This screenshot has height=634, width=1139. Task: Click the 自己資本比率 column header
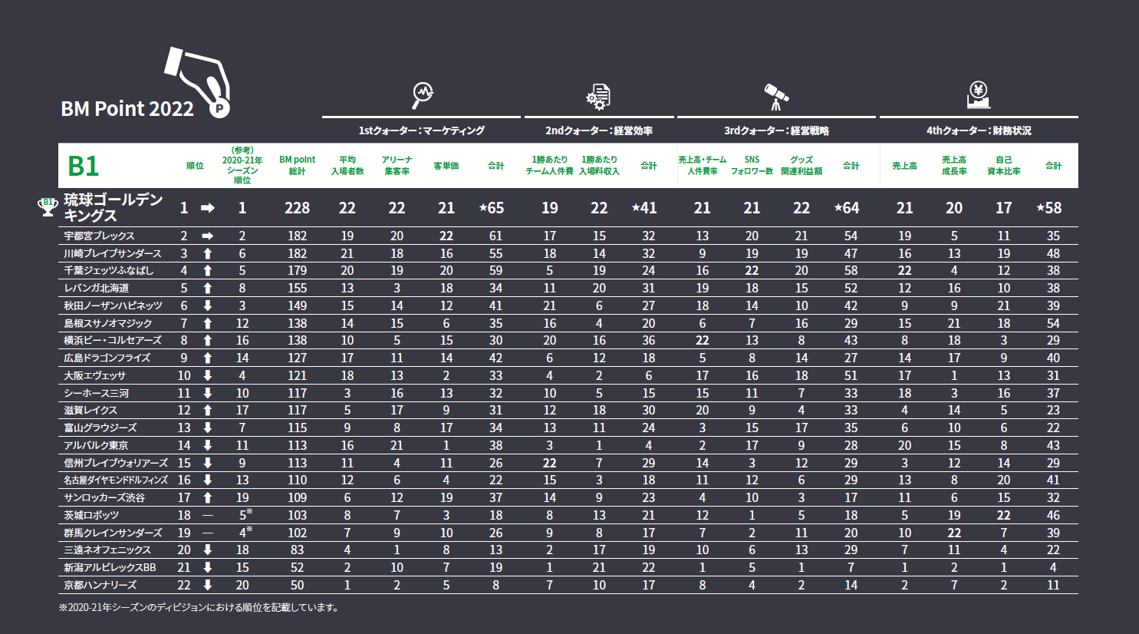[x=1003, y=165]
